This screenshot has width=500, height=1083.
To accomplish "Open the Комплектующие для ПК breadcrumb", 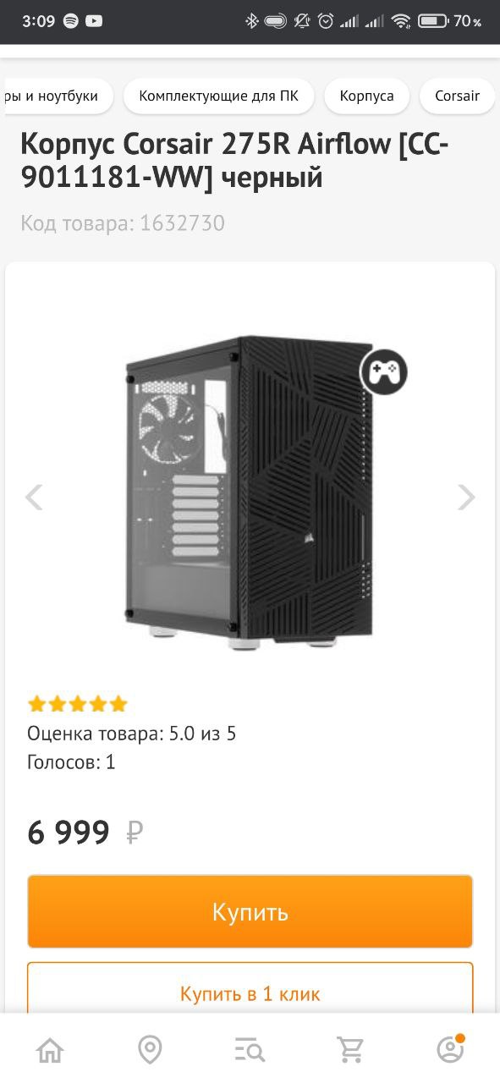I will 218,96.
